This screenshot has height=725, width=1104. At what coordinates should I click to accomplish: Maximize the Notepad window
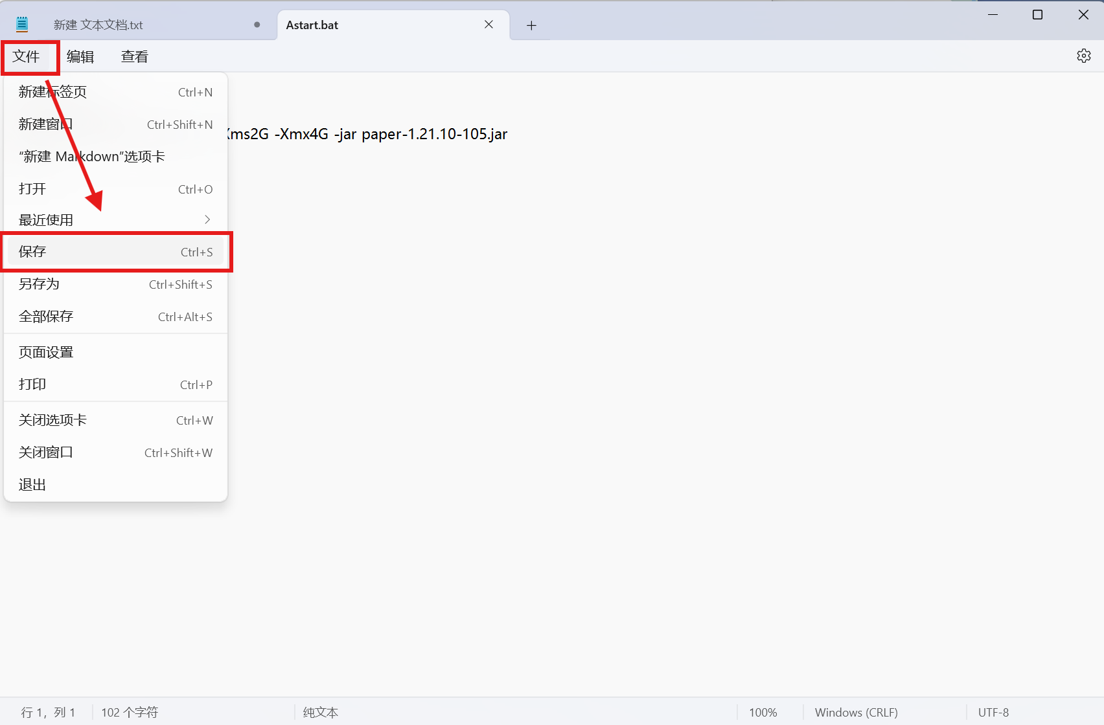(x=1037, y=15)
